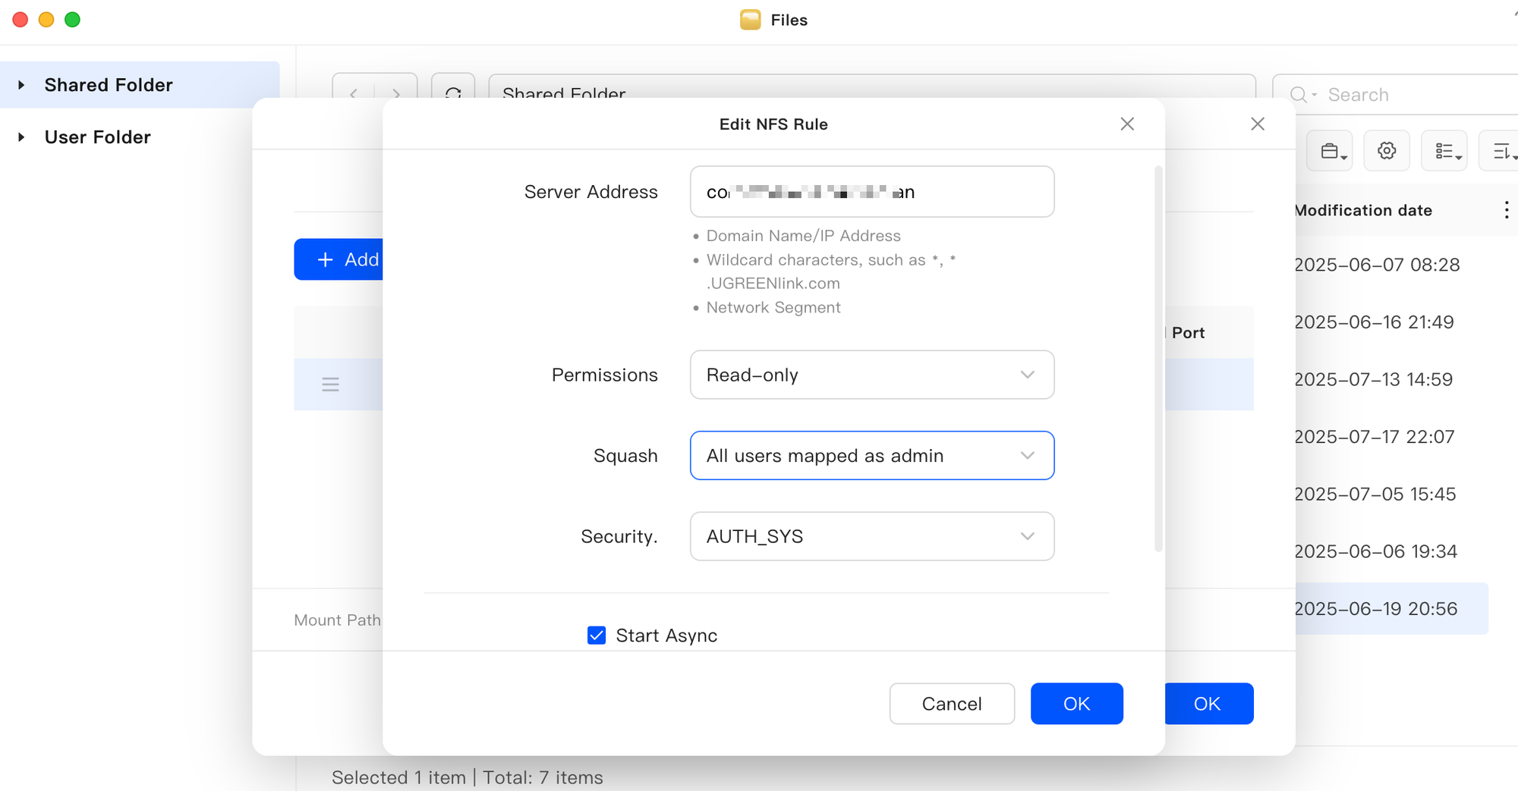The width and height of the screenshot is (1518, 791).
Task: Open the settings gear icon
Action: point(1387,151)
